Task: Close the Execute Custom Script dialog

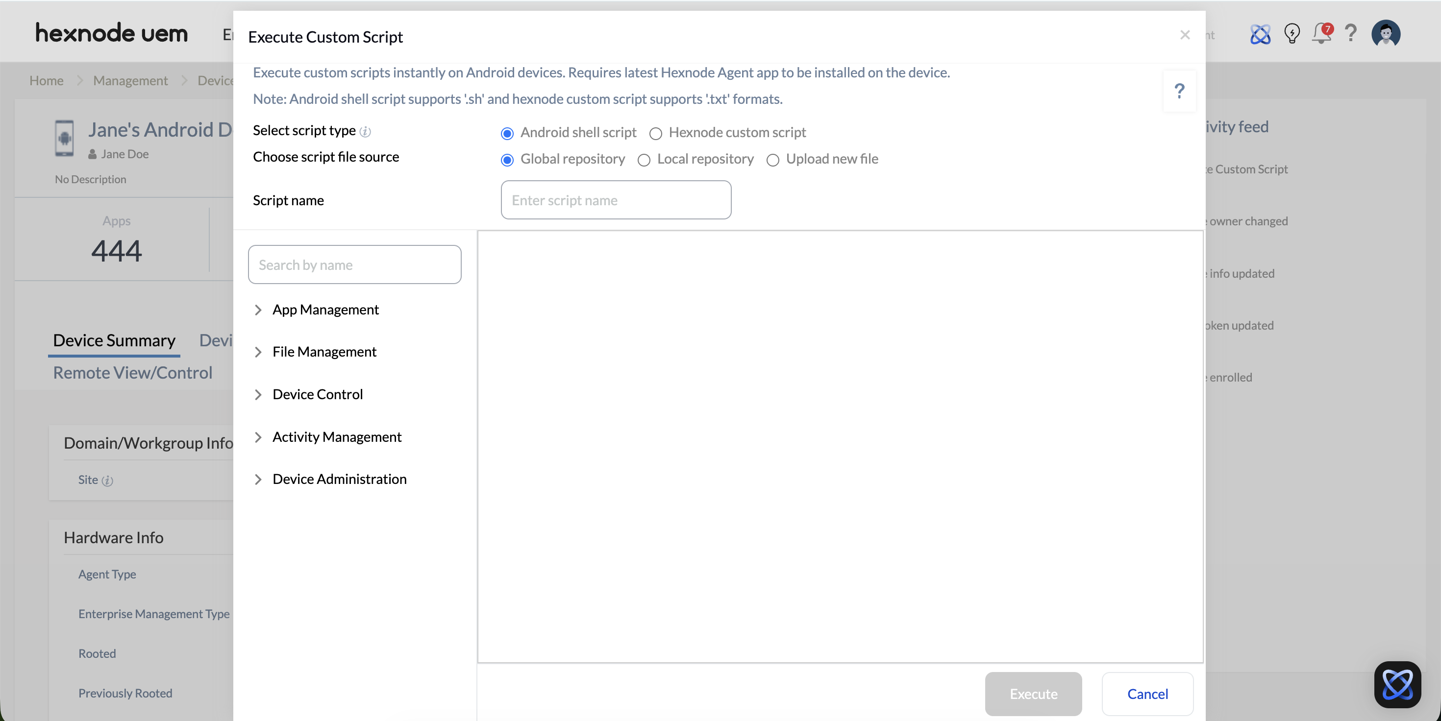Action: pos(1184,35)
